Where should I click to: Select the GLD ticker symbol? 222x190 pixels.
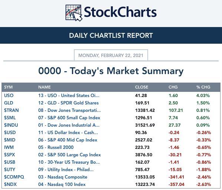[x=9, y=103]
